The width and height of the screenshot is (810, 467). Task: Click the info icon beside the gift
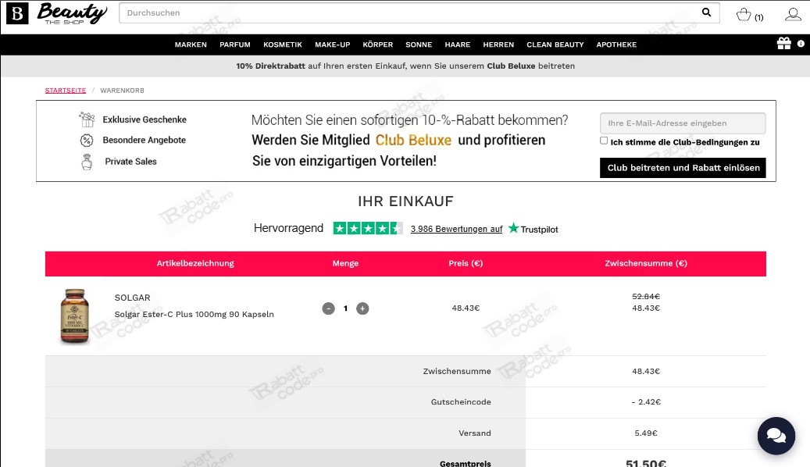(800, 44)
